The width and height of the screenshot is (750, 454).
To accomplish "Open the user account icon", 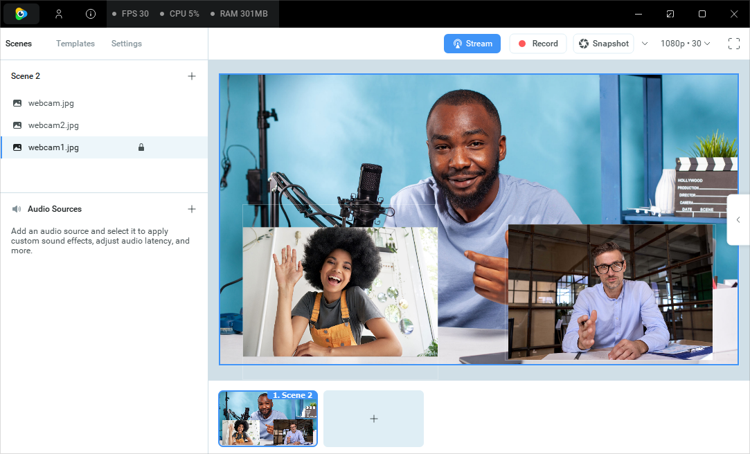I will [59, 14].
